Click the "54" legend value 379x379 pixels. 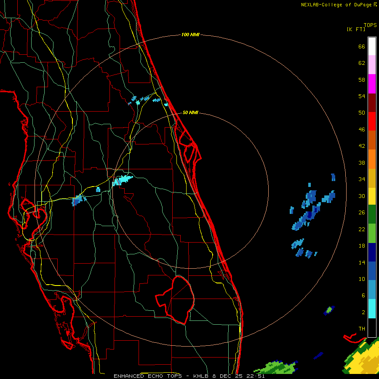362,96
